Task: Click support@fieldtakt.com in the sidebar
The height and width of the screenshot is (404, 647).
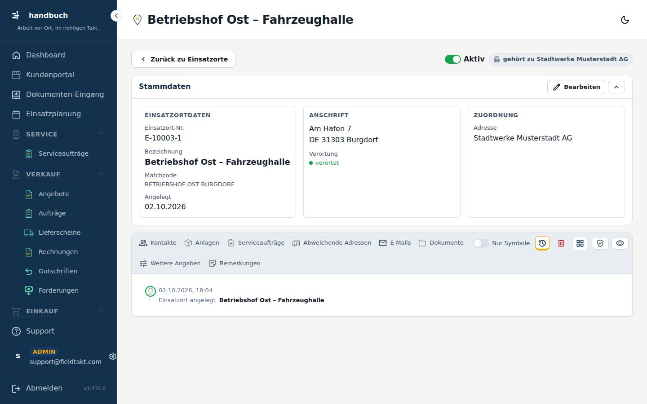Action: (66, 362)
